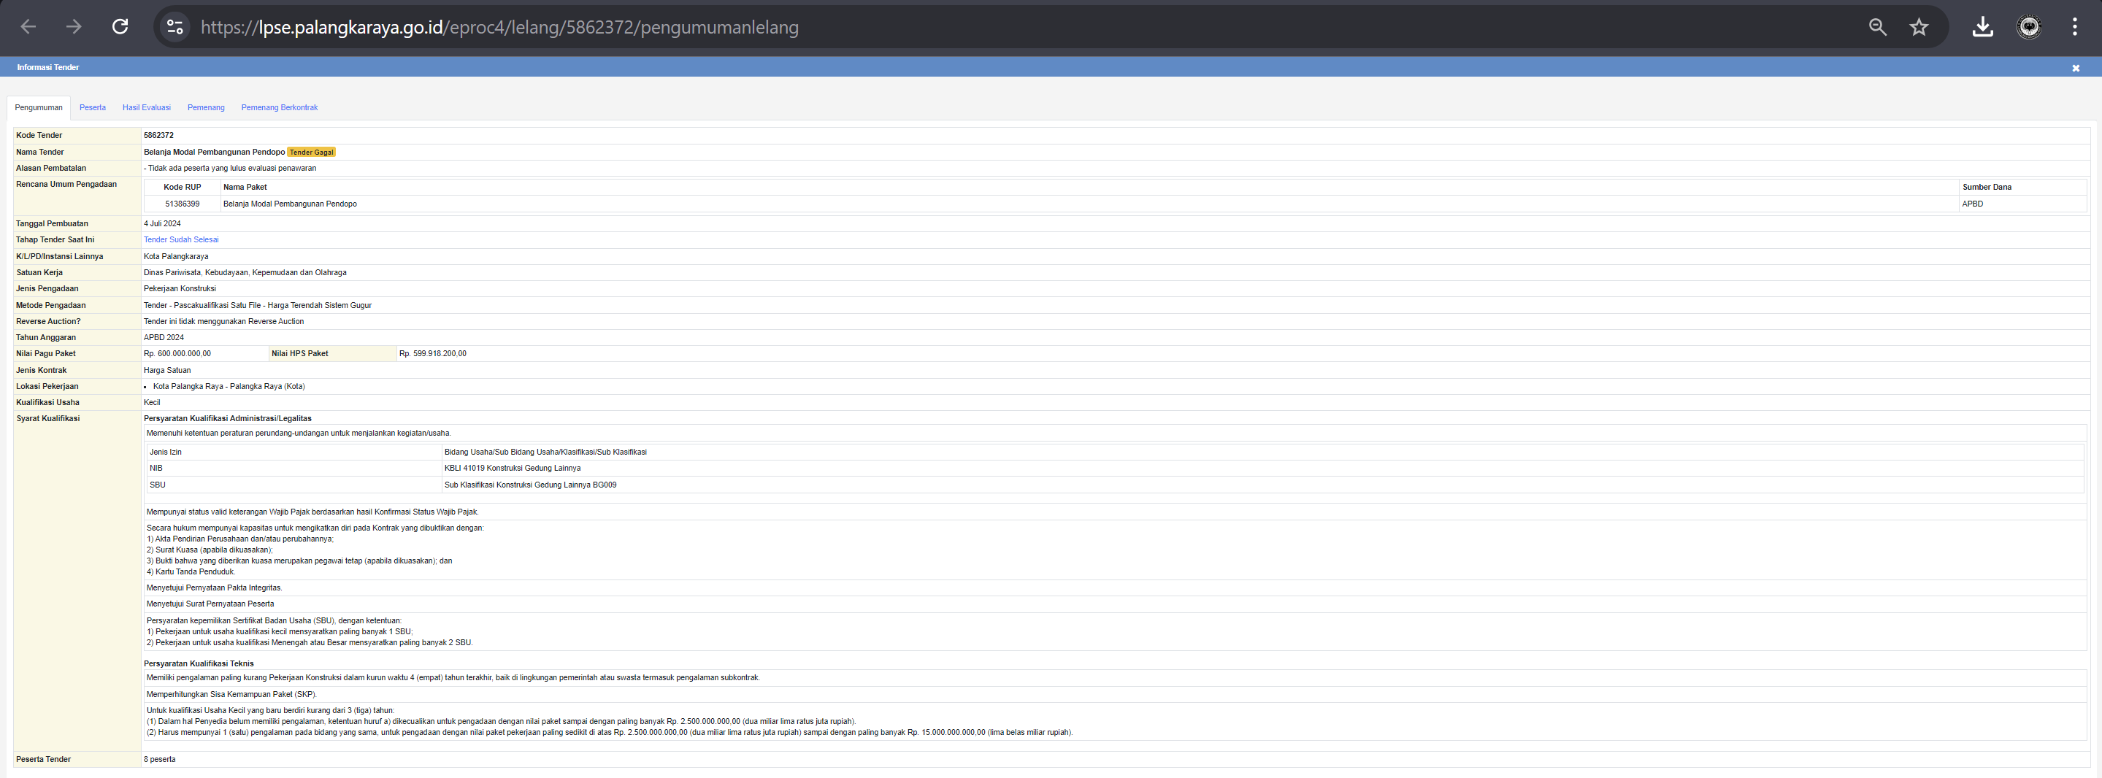2102x778 pixels.
Task: Open the Pemenang Berkontrak tab
Action: (279, 107)
